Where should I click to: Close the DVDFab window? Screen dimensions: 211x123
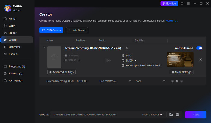coord(207,4)
